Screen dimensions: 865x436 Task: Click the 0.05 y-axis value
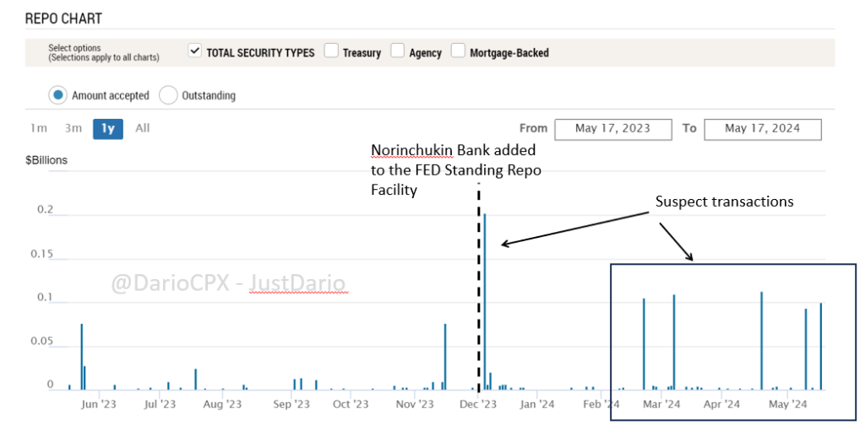pyautogui.click(x=42, y=342)
